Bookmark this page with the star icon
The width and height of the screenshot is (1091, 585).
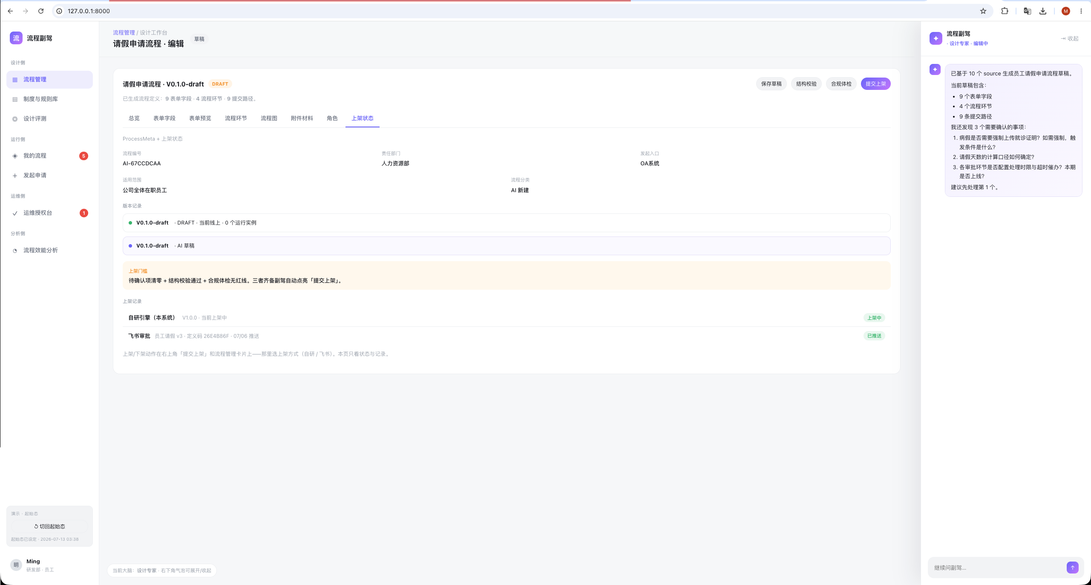(x=983, y=11)
